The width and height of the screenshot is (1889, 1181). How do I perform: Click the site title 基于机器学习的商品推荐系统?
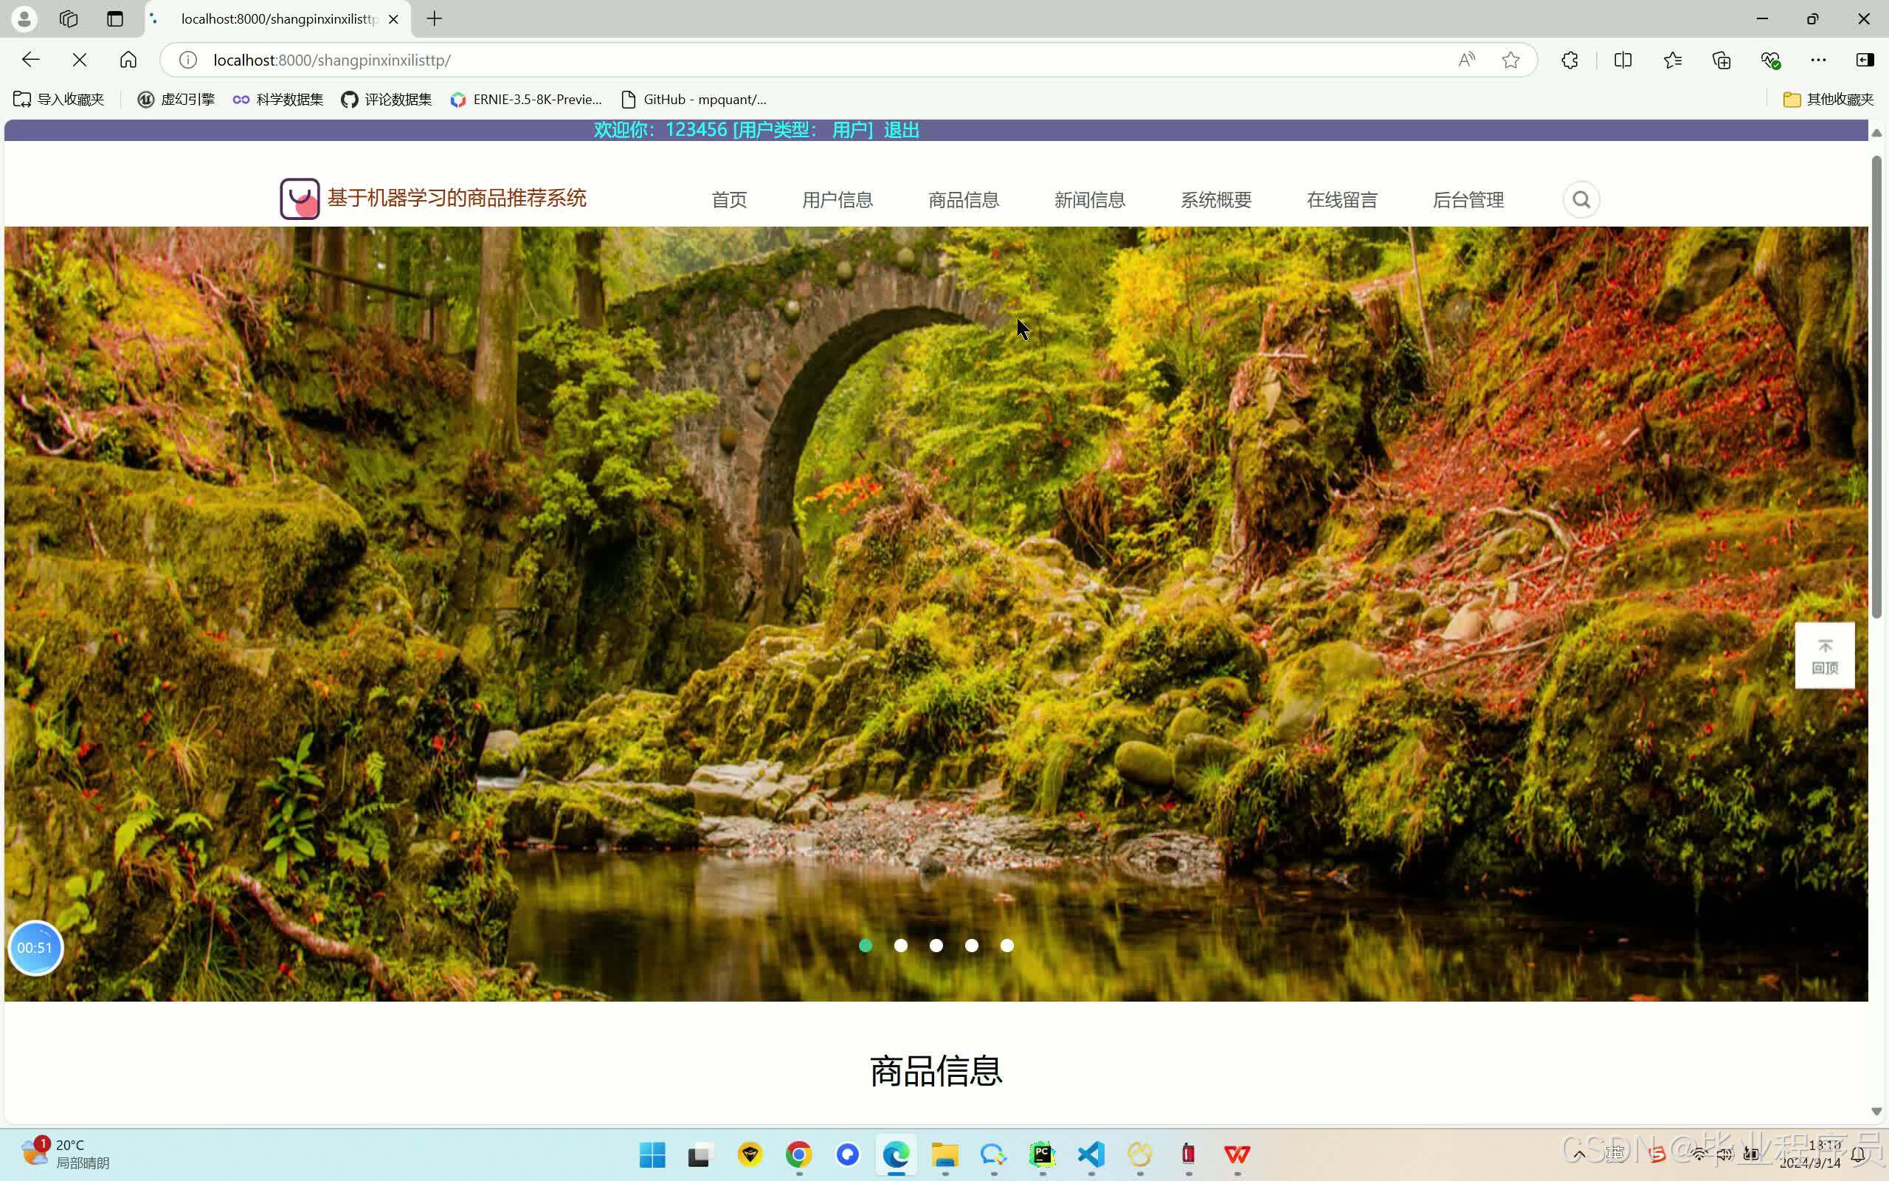click(x=457, y=199)
